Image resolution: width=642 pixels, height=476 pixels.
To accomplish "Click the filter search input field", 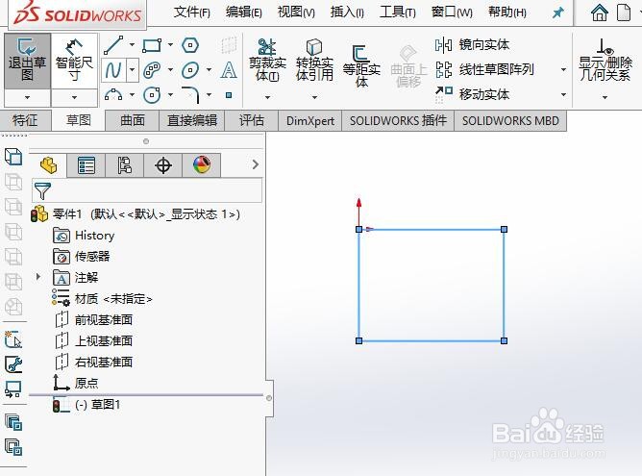I will tap(158, 191).
